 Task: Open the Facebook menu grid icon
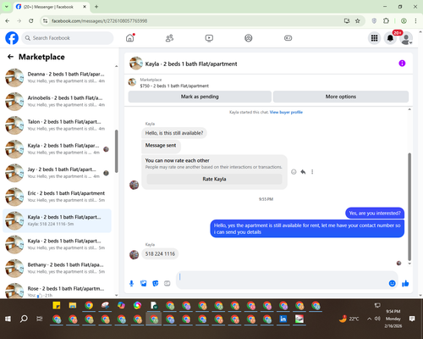pos(374,38)
